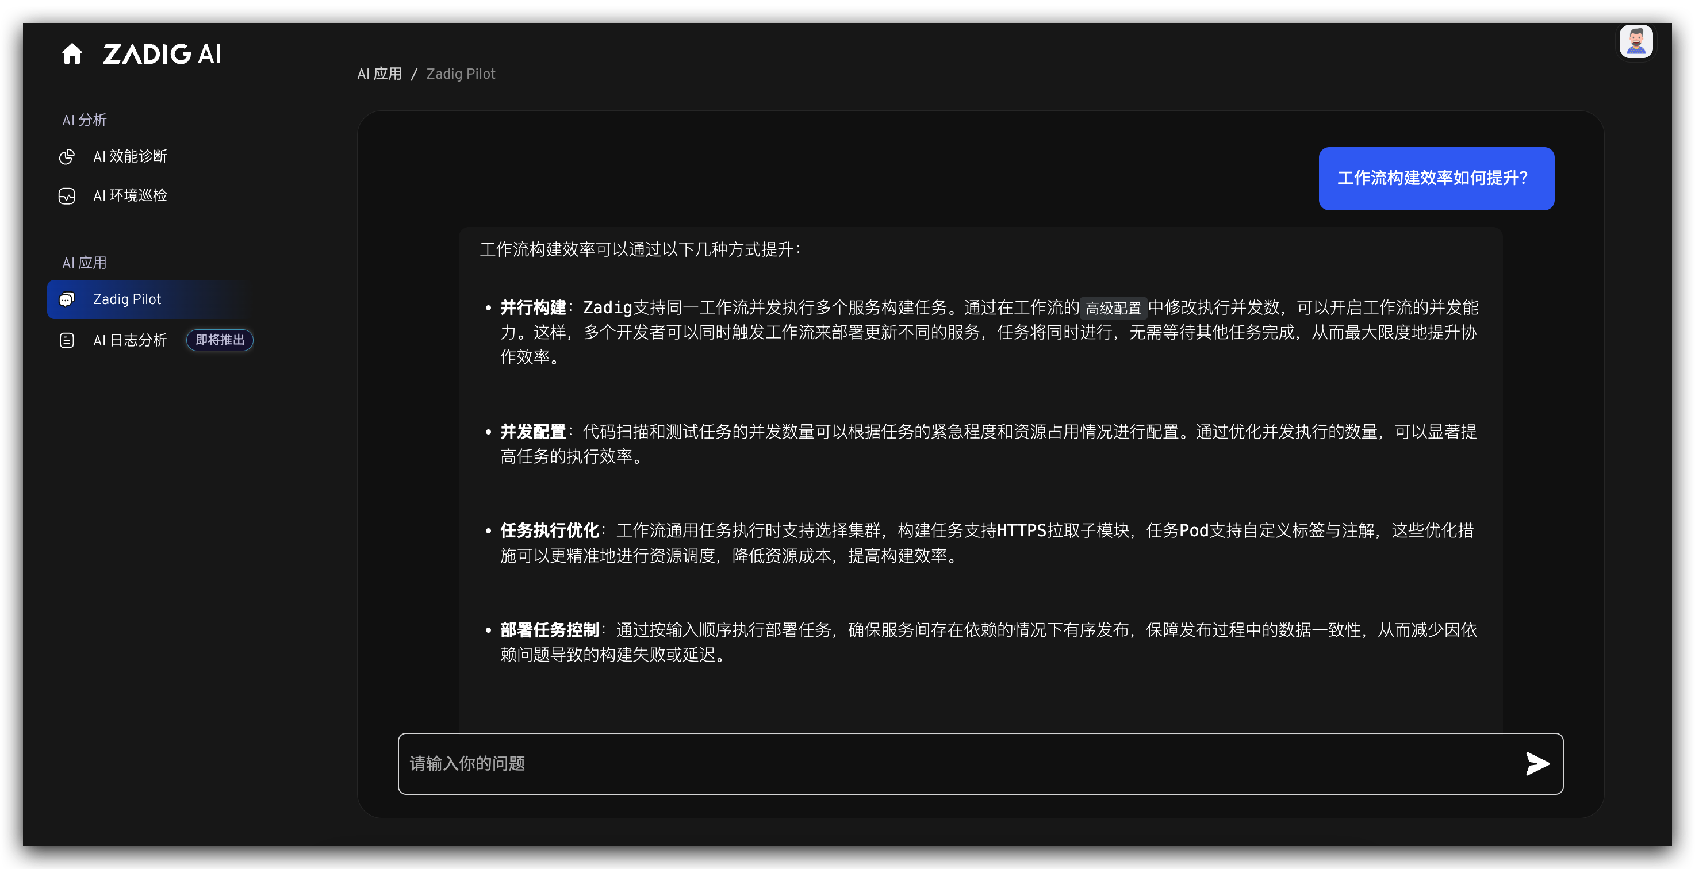Viewport: 1695px width, 869px height.
Task: Click the AI 分析 section heading
Action: (84, 120)
